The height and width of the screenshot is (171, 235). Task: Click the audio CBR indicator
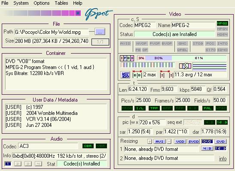point(88,146)
